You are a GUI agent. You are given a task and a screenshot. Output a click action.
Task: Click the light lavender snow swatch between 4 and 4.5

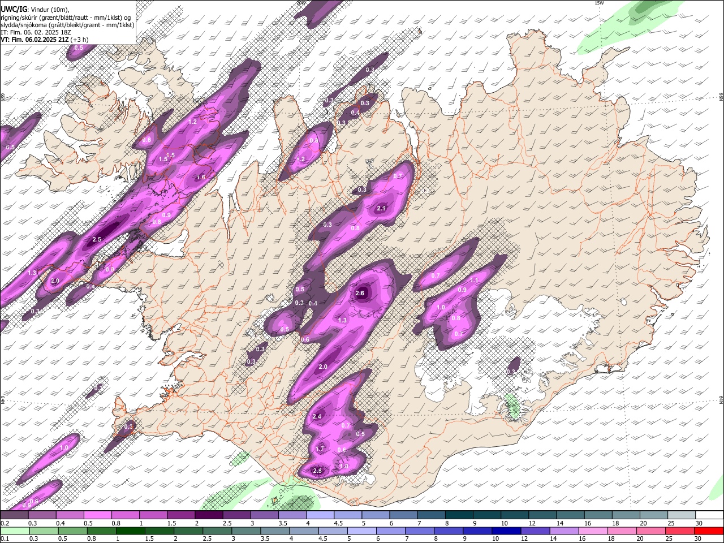319,515
